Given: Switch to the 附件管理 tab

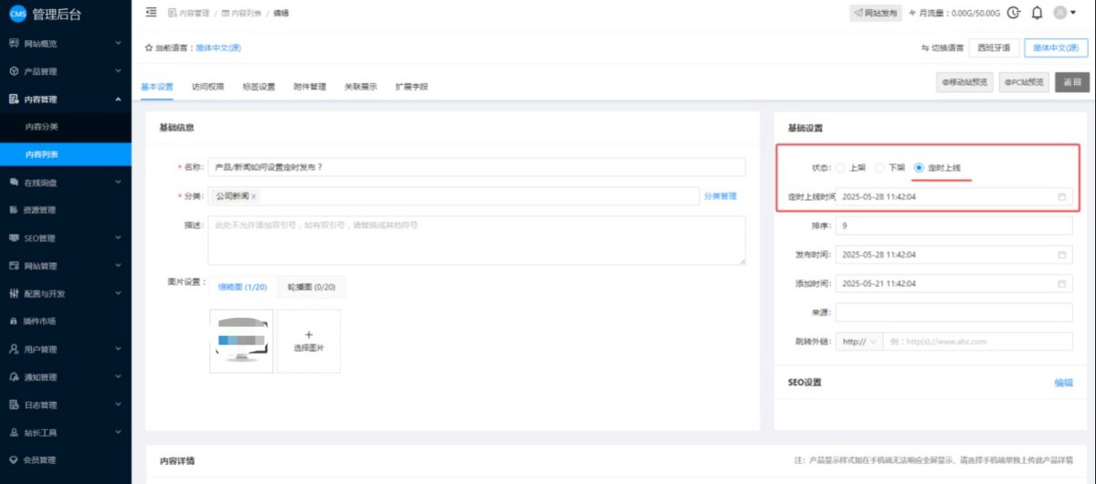Looking at the screenshot, I should 310,87.
